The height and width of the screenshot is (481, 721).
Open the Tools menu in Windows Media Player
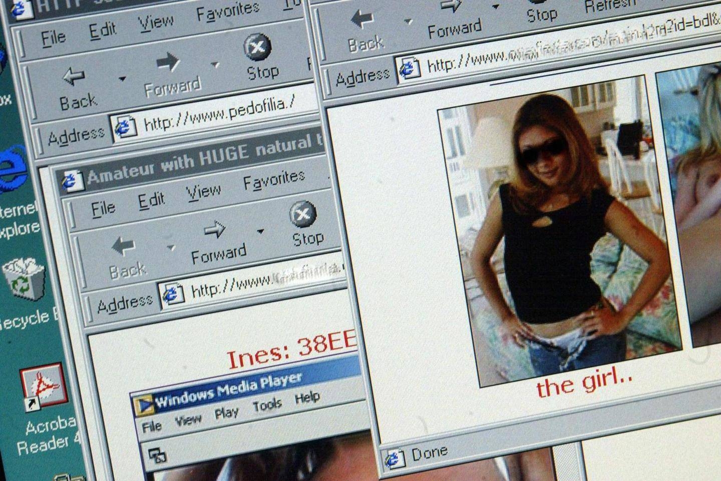coord(266,405)
